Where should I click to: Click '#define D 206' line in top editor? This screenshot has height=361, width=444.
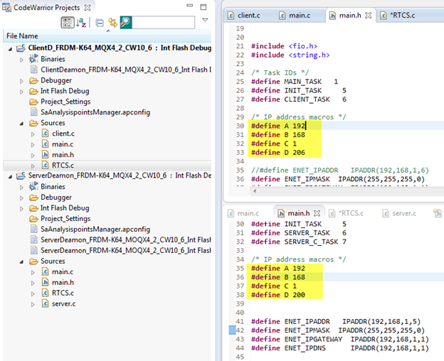(x=278, y=153)
